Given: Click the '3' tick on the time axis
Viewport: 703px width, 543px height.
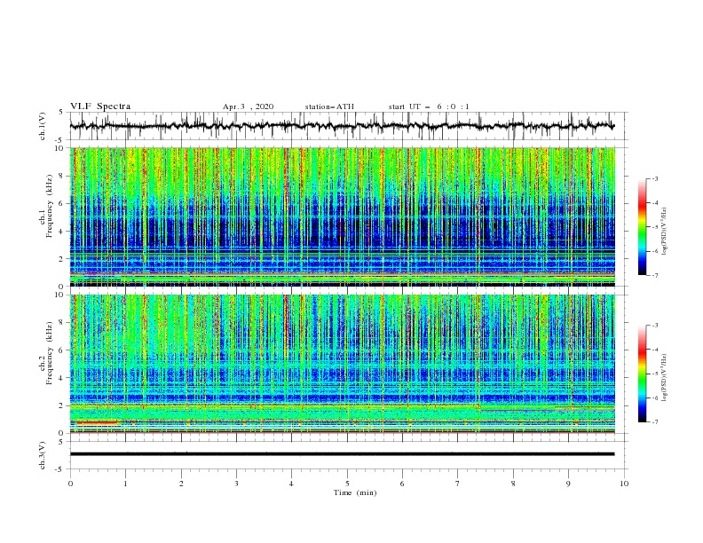Looking at the screenshot, I should 236,484.
